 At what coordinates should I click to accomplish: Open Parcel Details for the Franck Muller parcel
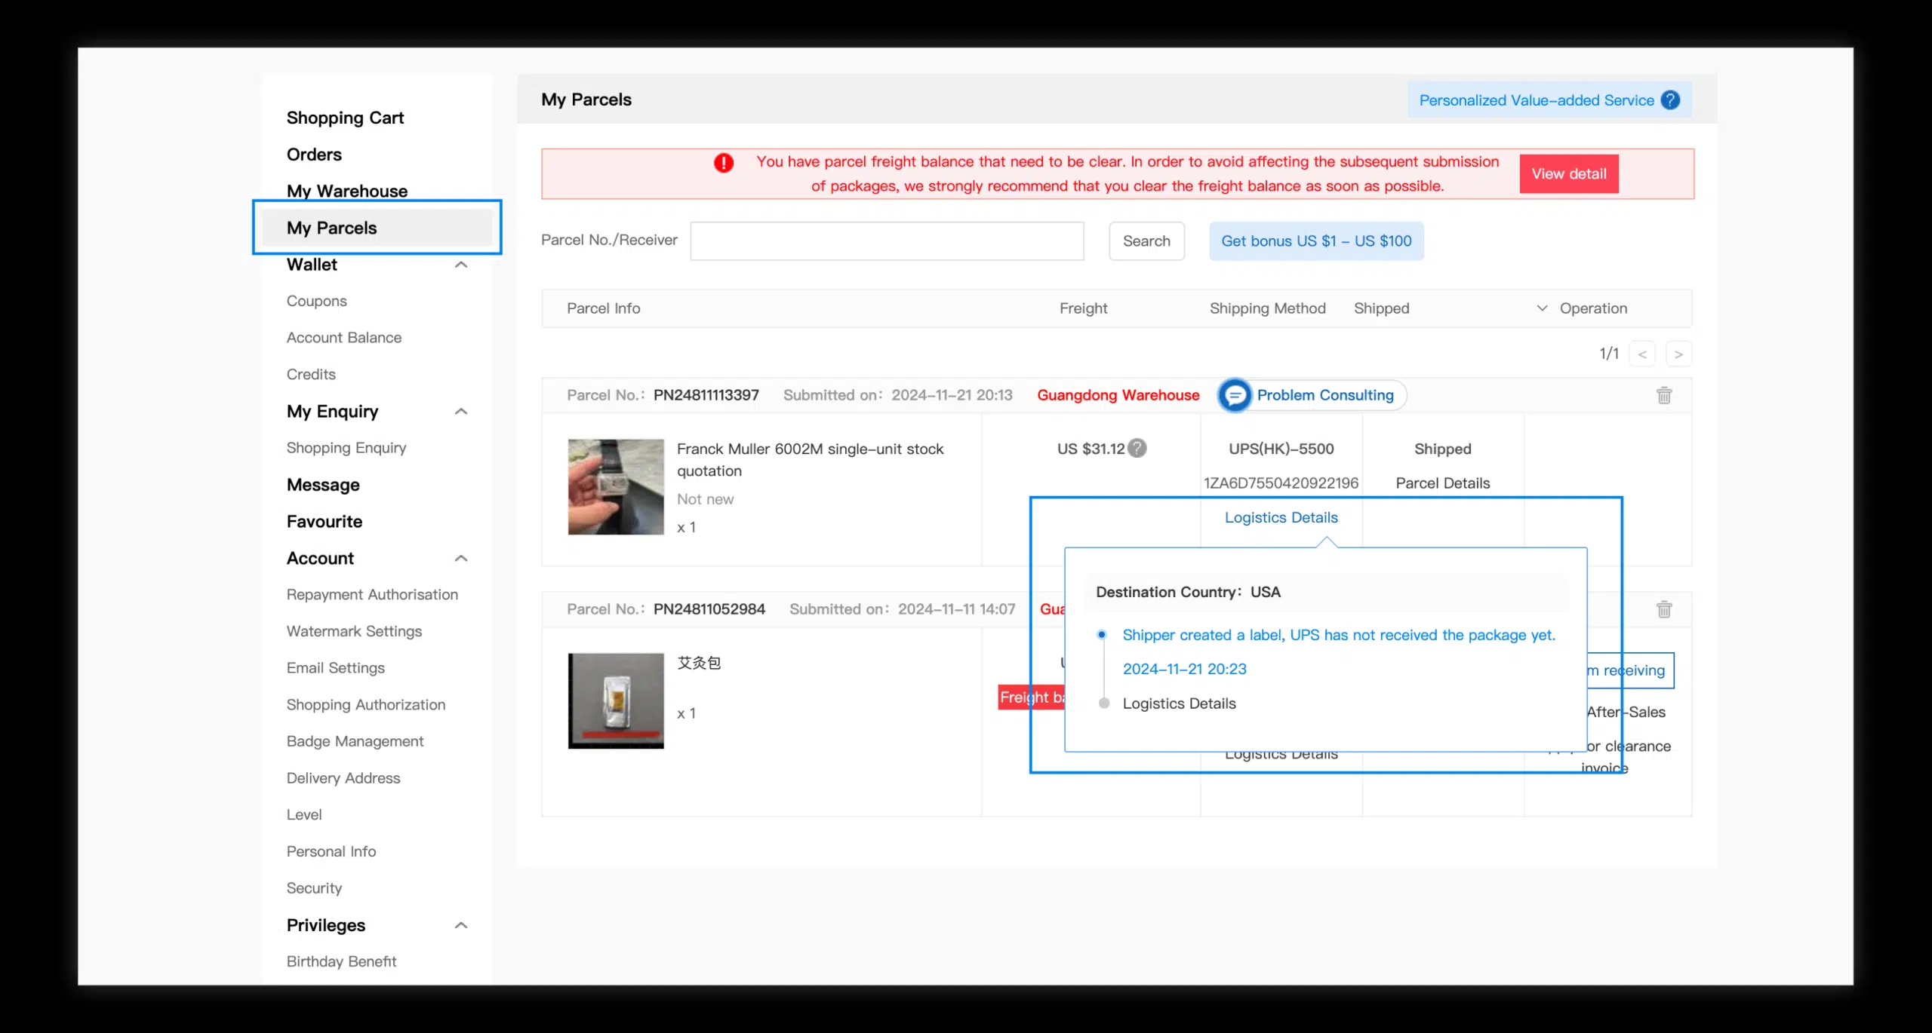tap(1442, 483)
